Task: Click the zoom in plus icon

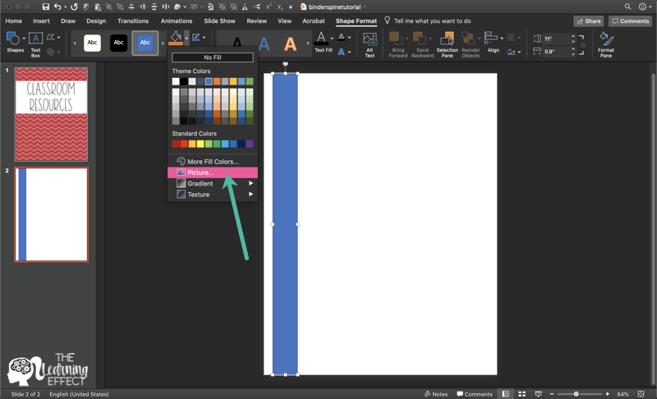Action: tap(607, 394)
